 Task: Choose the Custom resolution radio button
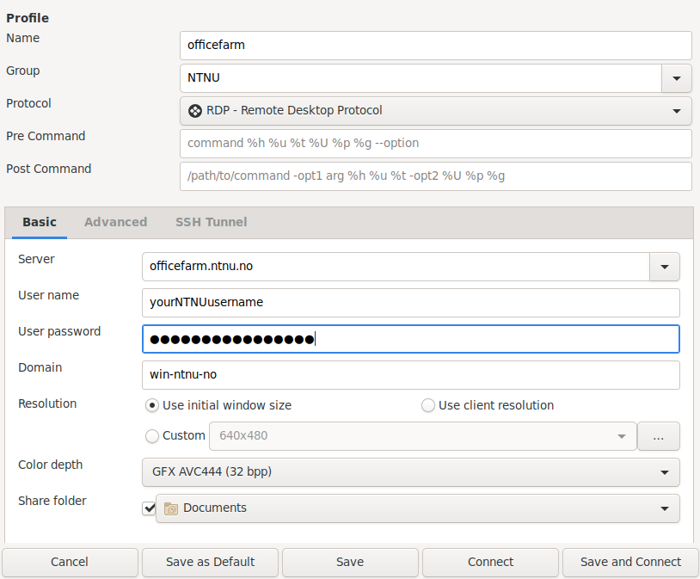click(x=152, y=435)
